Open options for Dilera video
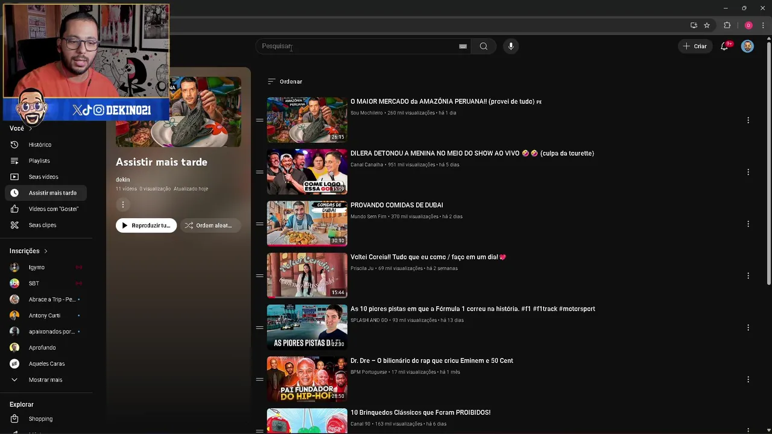Viewport: 772px width, 434px height. tap(748, 172)
